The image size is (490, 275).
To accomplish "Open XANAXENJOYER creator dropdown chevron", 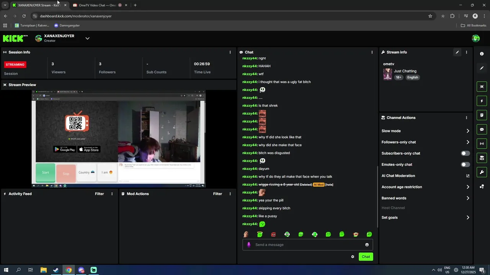I will click(x=87, y=38).
